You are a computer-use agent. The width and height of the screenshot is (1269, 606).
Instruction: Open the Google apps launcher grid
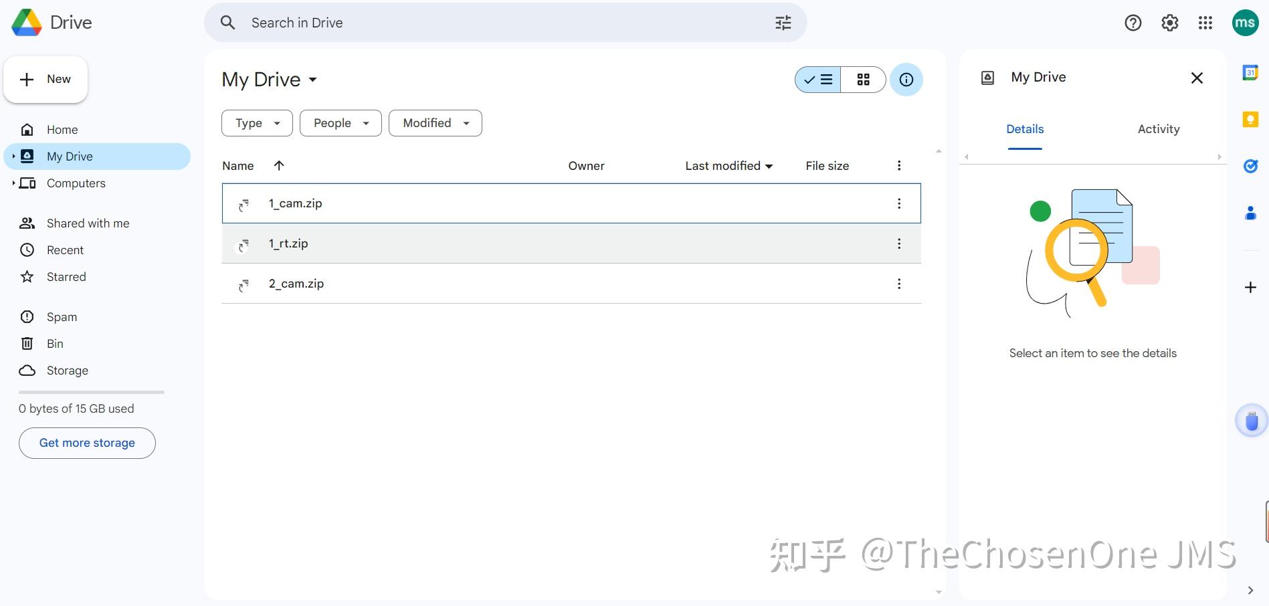pyautogui.click(x=1205, y=22)
